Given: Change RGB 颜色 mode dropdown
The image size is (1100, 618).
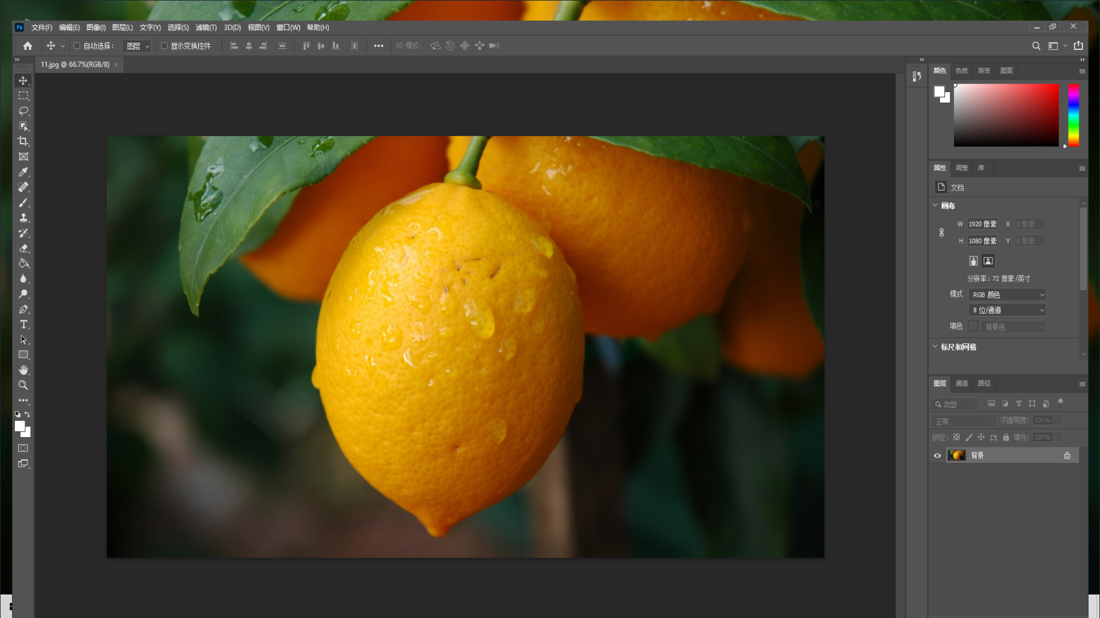Looking at the screenshot, I should (x=1007, y=294).
